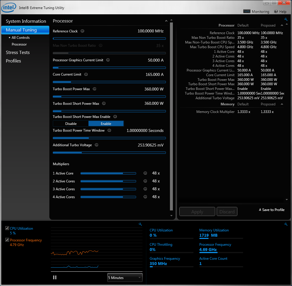Viewport: 292px width, 286px height.
Task: Adjust the Processor Graphics Current Limit slider
Action: (x=109, y=68)
